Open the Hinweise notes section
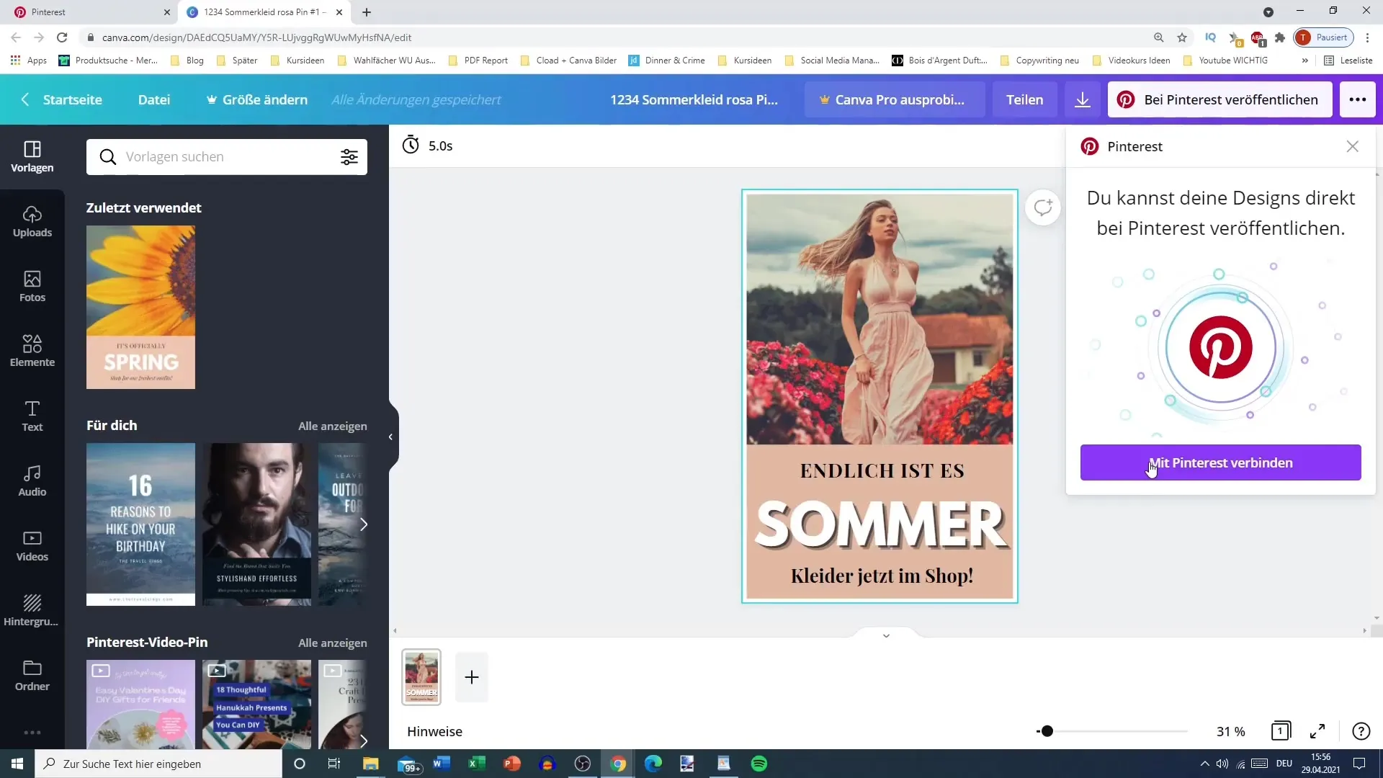 point(434,731)
